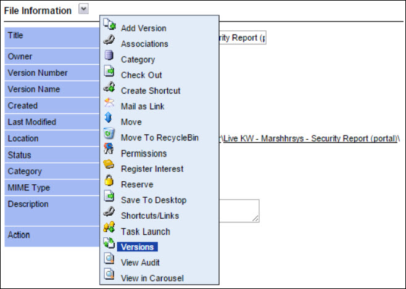Select Save To Desktop option
The height and width of the screenshot is (289, 406).
(x=154, y=200)
